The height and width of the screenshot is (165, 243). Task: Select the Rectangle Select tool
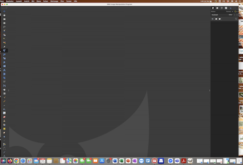[x=4, y=19]
